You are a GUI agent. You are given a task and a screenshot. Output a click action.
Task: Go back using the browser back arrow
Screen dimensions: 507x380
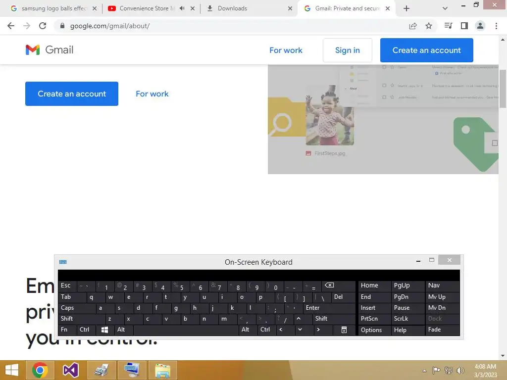tap(11, 26)
